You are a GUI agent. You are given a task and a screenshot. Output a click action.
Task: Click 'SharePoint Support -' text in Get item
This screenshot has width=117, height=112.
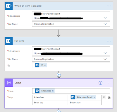[51, 49]
